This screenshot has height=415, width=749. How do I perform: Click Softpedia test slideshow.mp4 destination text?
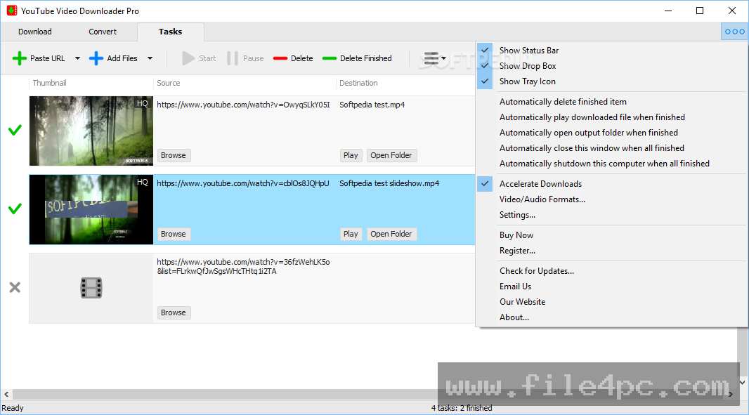point(389,183)
